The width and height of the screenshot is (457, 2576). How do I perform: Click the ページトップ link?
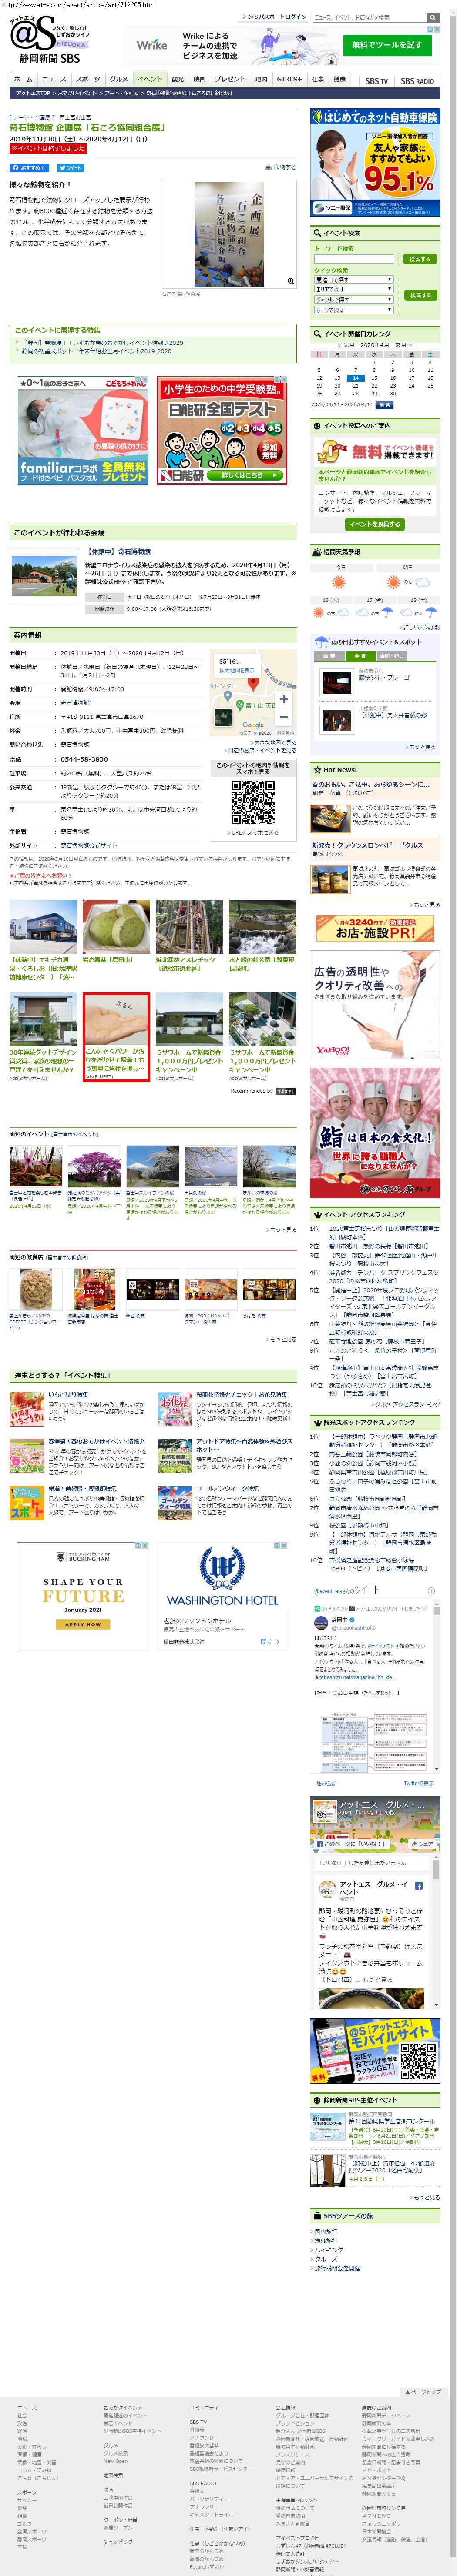pyautogui.click(x=424, y=2392)
